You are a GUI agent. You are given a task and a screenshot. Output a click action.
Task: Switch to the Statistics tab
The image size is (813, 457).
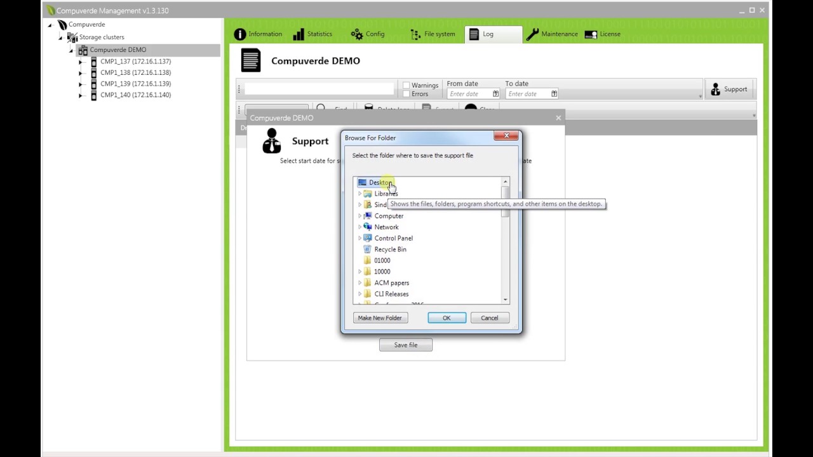click(313, 34)
